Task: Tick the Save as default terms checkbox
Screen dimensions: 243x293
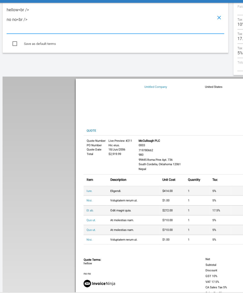Action: click(15, 44)
